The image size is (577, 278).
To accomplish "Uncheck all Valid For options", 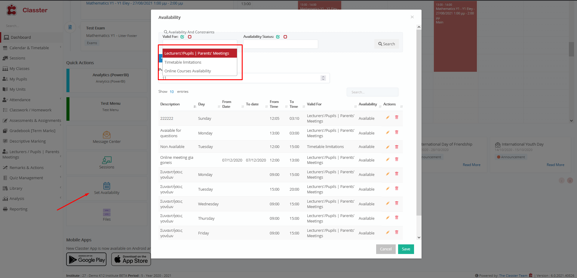I will pyautogui.click(x=190, y=37).
